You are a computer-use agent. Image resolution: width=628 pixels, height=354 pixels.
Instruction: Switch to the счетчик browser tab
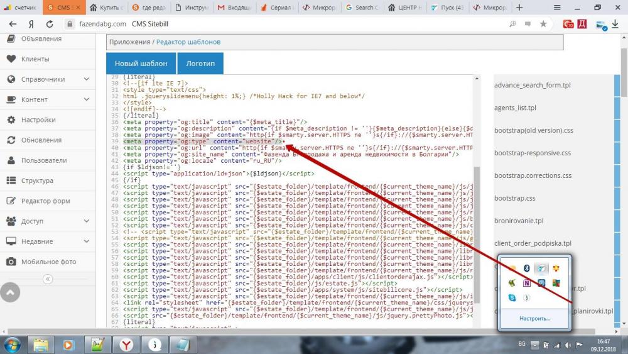click(x=21, y=7)
